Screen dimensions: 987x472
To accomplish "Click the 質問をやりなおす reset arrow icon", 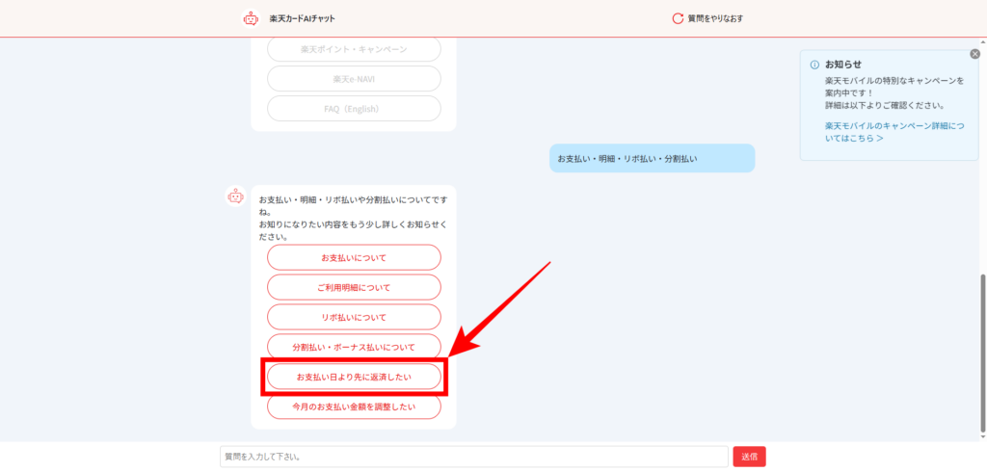I will pyautogui.click(x=678, y=18).
